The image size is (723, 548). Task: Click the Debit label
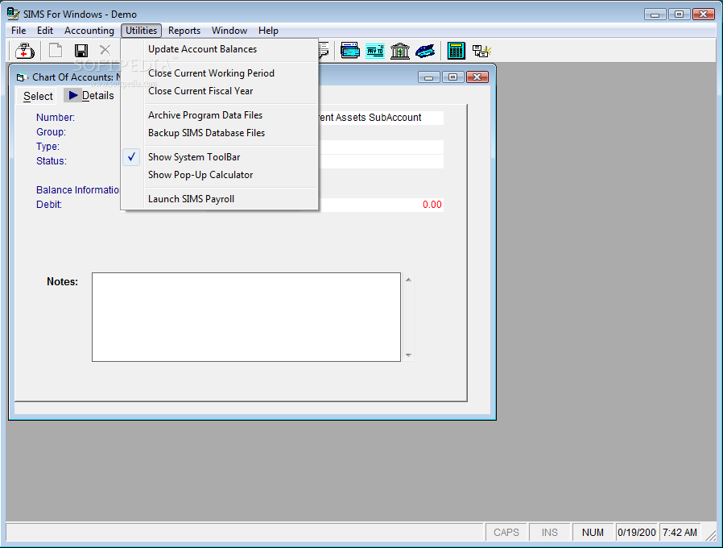[x=49, y=205]
